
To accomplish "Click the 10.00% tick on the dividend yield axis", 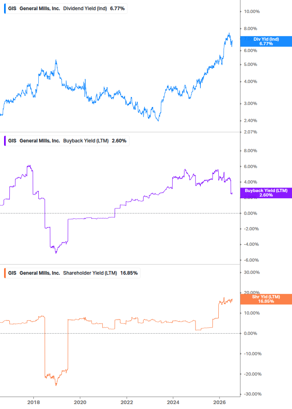I will click(252, 11).
